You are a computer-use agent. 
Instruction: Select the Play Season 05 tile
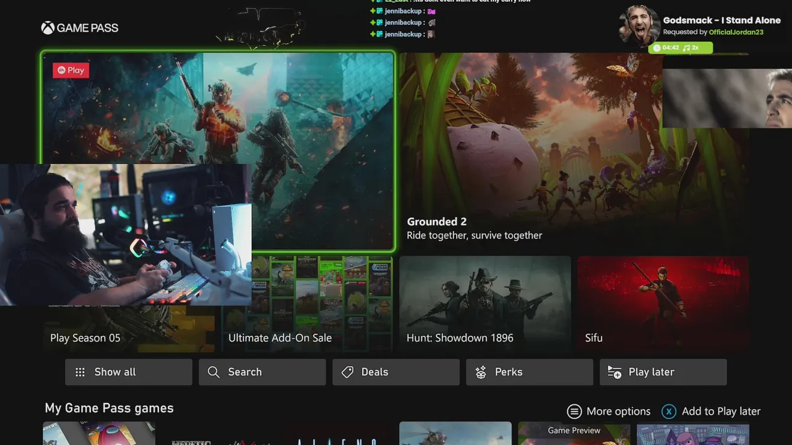tap(129, 328)
